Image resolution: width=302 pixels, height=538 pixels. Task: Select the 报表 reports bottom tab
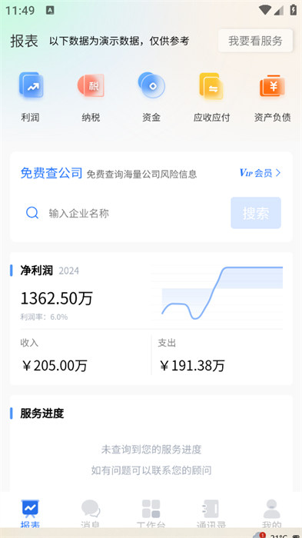[x=30, y=513]
